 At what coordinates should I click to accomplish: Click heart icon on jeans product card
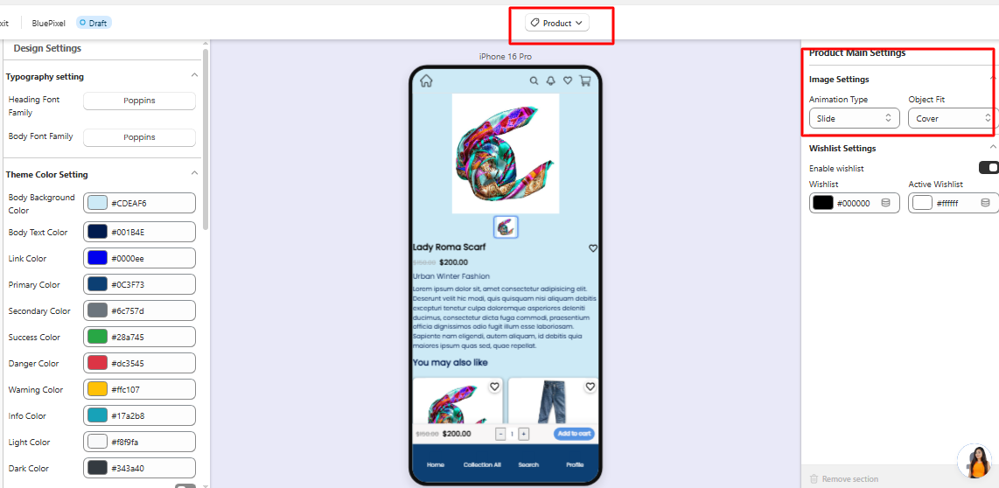click(590, 387)
